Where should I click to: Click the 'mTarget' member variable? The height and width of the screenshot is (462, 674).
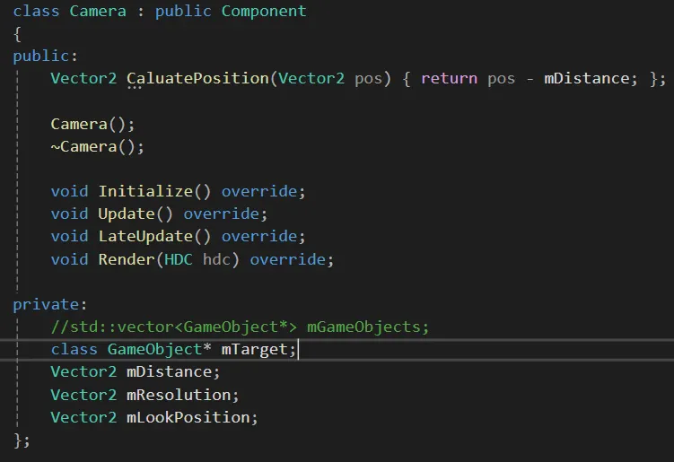point(255,349)
